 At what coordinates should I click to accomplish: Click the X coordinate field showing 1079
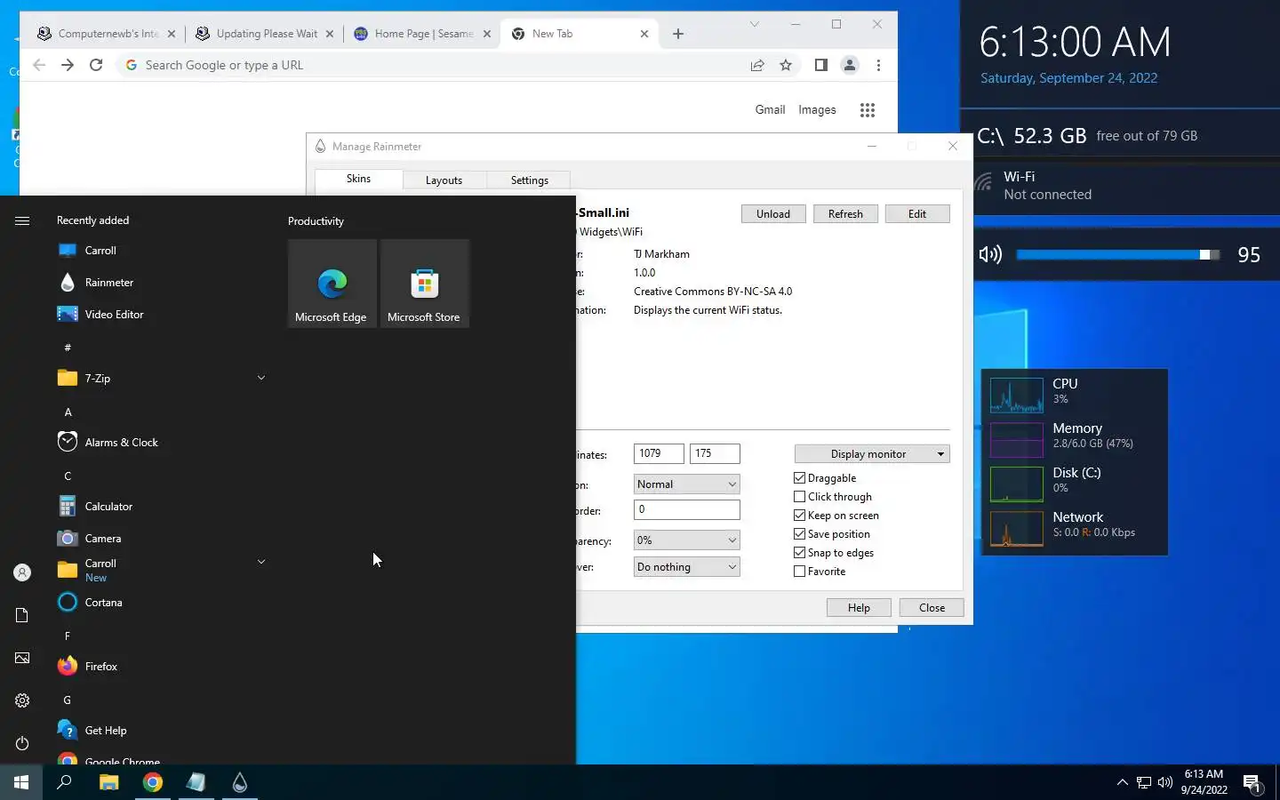[x=659, y=453]
